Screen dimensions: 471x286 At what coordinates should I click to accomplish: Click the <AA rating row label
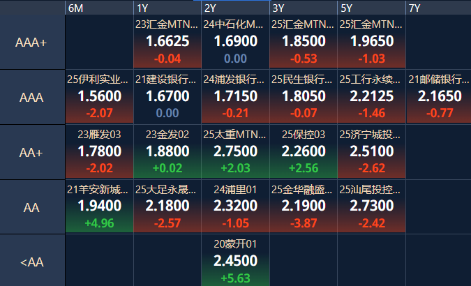(x=32, y=262)
